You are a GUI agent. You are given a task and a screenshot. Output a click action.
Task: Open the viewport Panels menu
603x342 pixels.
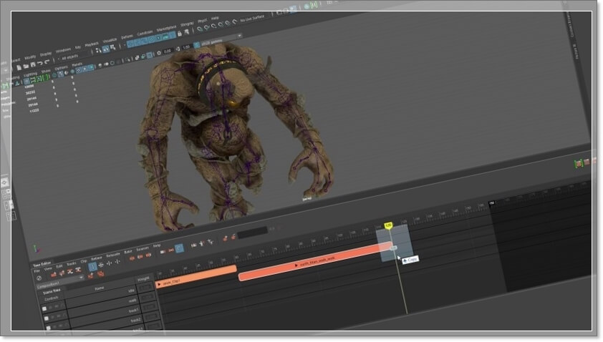[77, 64]
